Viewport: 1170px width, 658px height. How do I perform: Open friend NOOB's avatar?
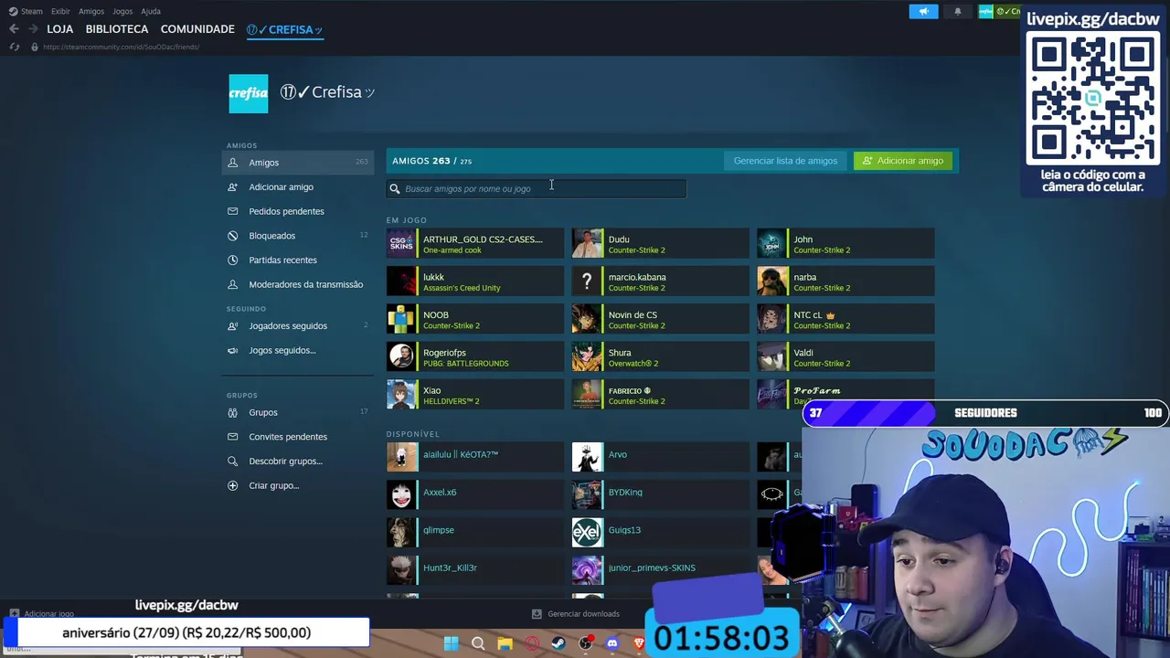pyautogui.click(x=401, y=319)
